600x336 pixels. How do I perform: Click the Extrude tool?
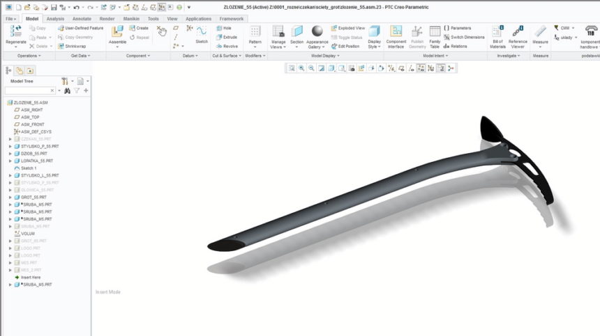click(x=227, y=38)
